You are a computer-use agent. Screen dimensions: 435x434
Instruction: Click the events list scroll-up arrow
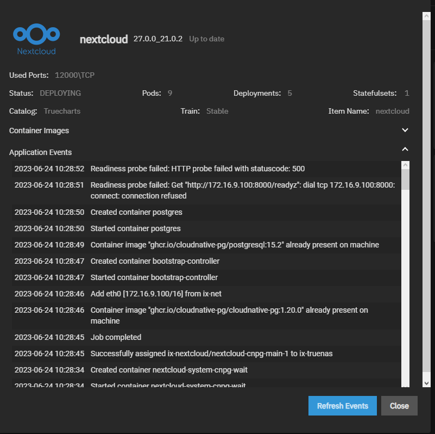click(405, 165)
